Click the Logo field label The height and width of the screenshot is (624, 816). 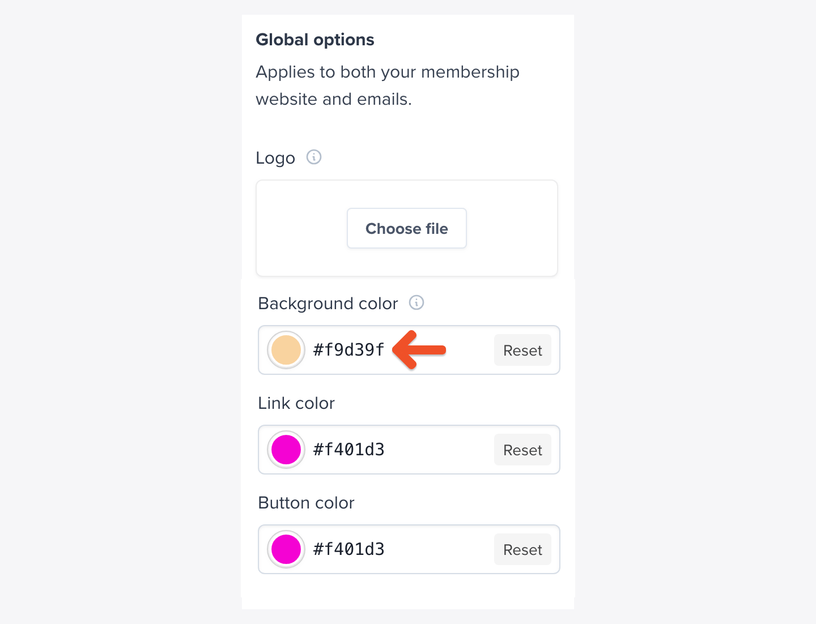275,158
